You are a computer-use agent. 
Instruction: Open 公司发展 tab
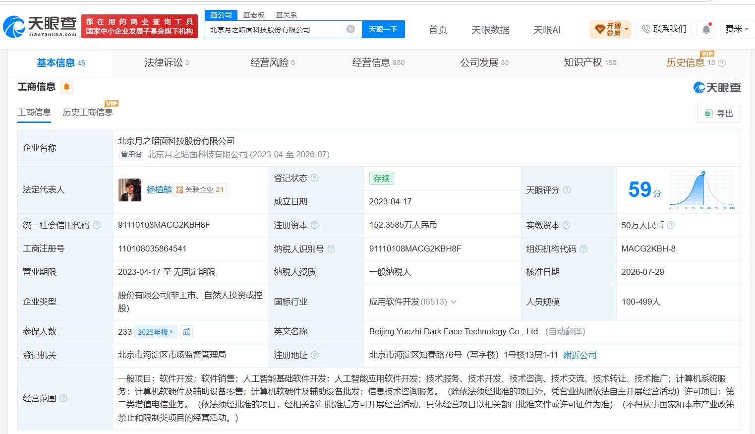484,62
